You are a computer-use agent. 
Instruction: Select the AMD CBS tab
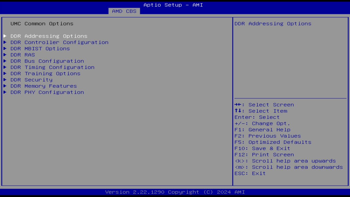(x=124, y=11)
